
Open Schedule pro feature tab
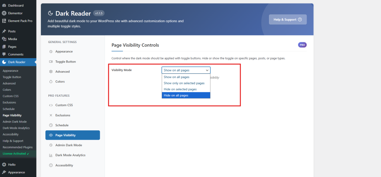click(x=73, y=125)
